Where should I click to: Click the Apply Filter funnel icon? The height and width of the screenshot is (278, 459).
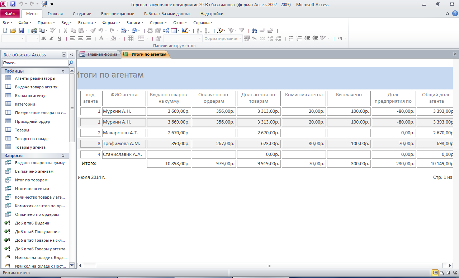tap(242, 31)
